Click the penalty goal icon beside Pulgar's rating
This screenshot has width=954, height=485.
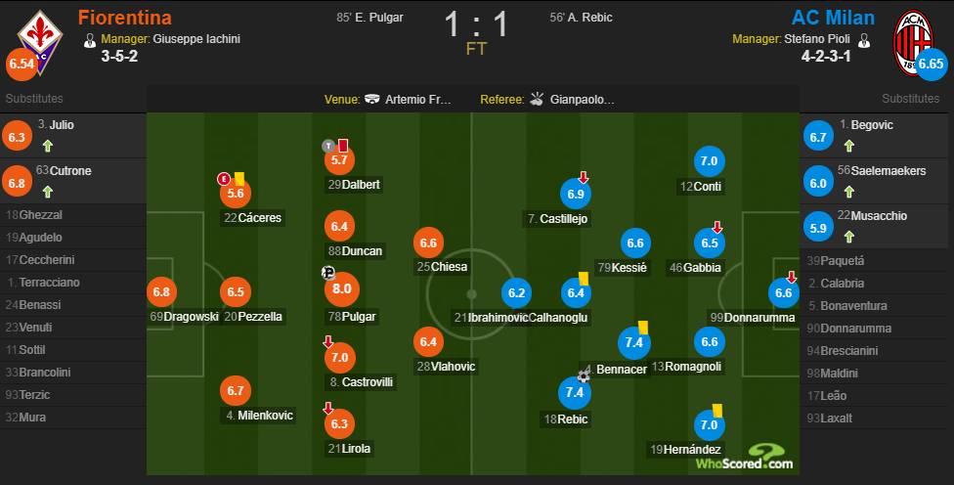coord(327,274)
